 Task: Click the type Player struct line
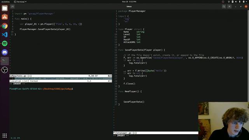(x=132, y=29)
